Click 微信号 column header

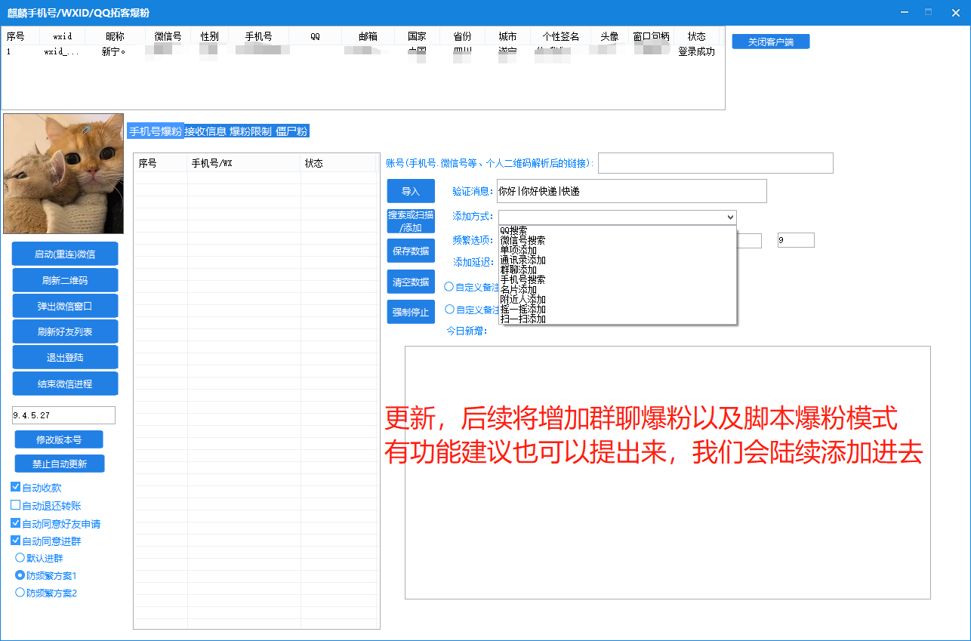click(x=168, y=36)
